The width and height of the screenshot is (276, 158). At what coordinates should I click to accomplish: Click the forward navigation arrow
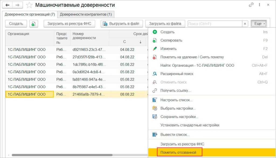18,5
